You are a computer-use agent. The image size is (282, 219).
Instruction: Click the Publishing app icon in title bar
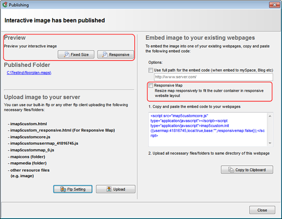(x=5, y=5)
